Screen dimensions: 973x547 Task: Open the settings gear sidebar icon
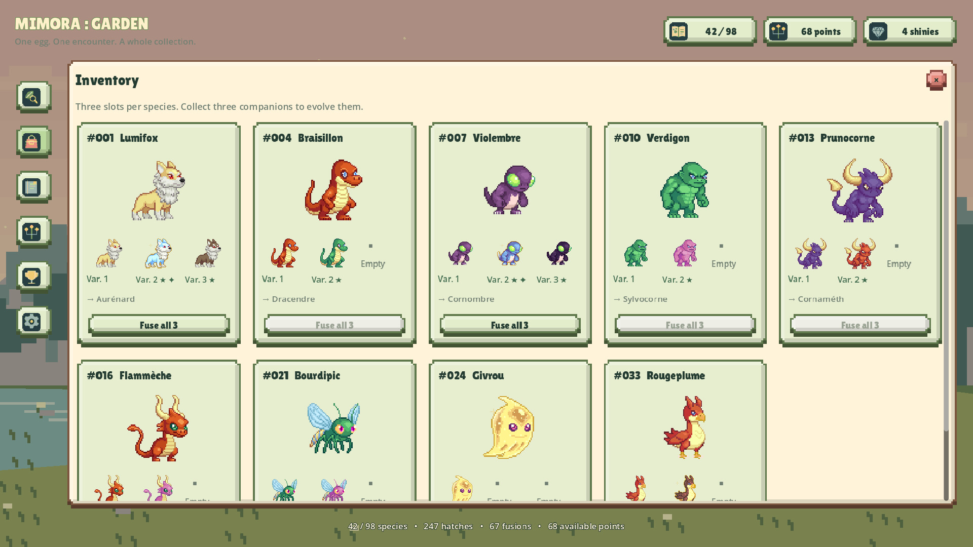(33, 322)
